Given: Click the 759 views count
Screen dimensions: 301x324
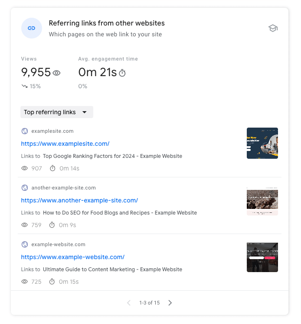Looking at the screenshot, I should click(36, 225).
